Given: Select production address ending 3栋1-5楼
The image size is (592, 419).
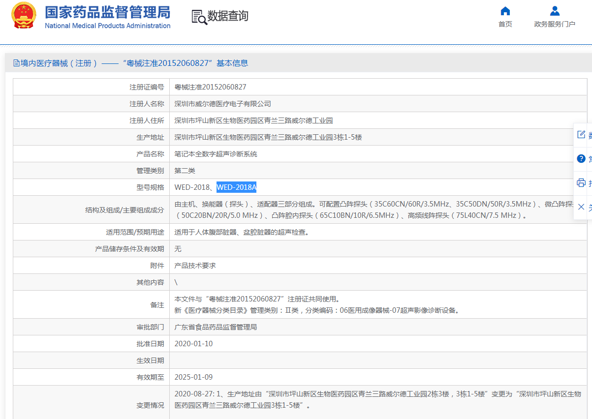Looking at the screenshot, I should pyautogui.click(x=268, y=137).
